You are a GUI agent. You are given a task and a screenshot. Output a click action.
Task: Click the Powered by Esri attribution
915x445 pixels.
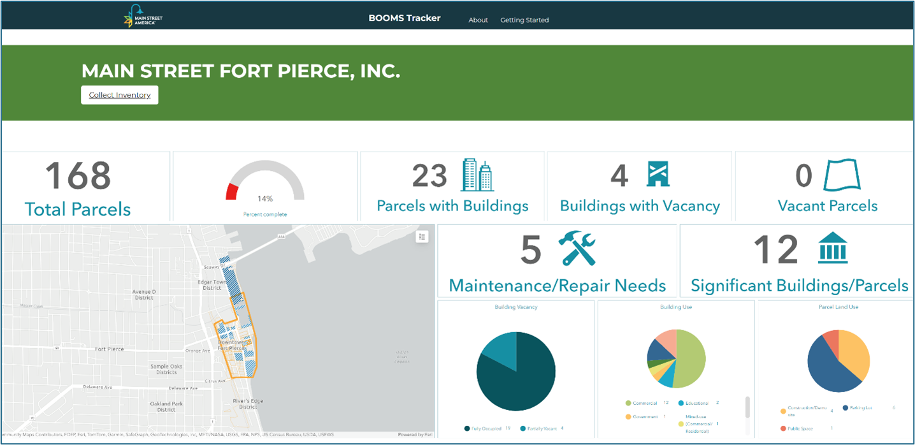[x=415, y=435]
